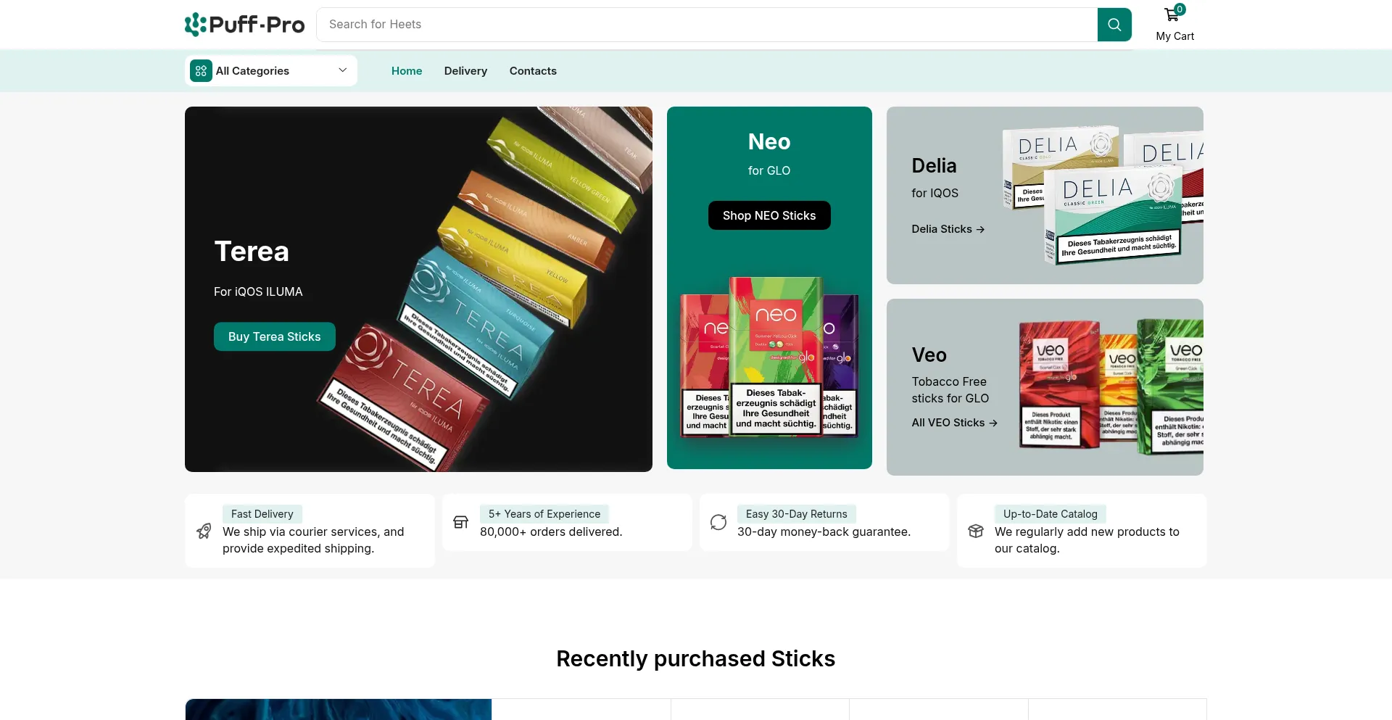Click the green search magnifier button
This screenshot has height=720, width=1392.
click(1114, 25)
